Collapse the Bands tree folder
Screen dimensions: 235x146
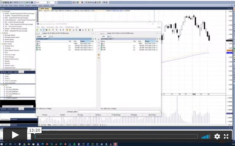click(x=1, y=33)
